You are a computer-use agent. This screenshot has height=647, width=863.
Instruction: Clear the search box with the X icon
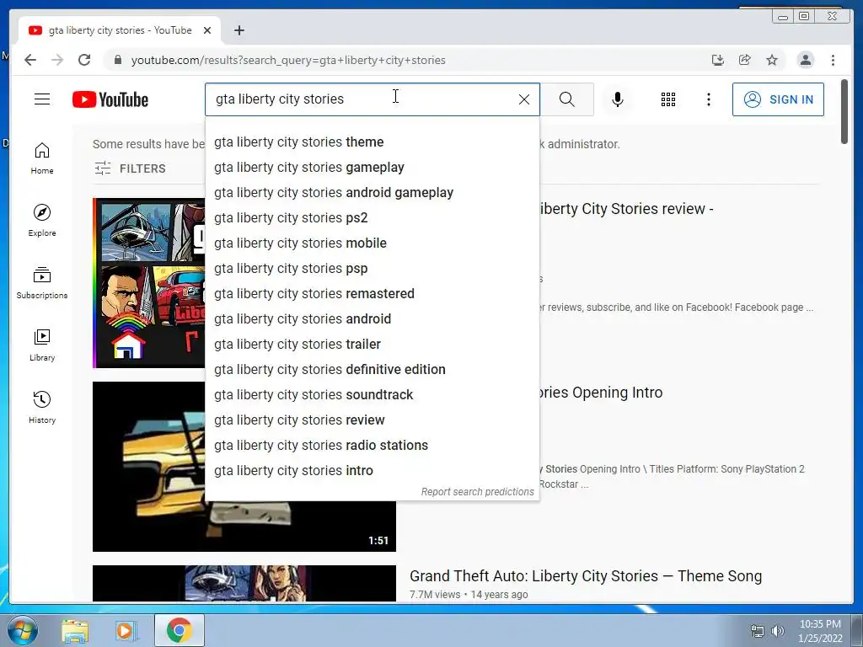(x=524, y=99)
